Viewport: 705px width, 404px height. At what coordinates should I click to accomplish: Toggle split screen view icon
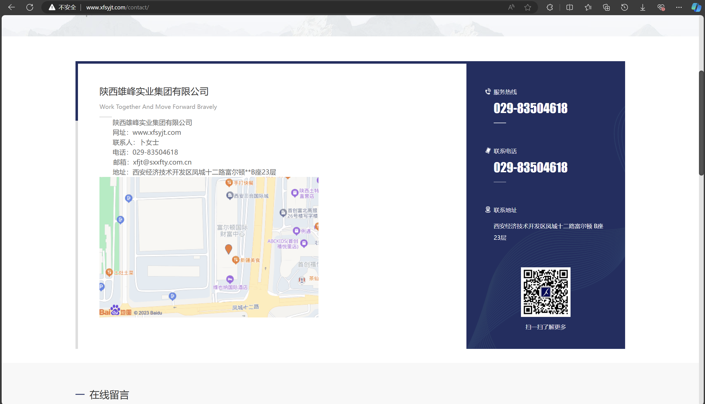[569, 7]
